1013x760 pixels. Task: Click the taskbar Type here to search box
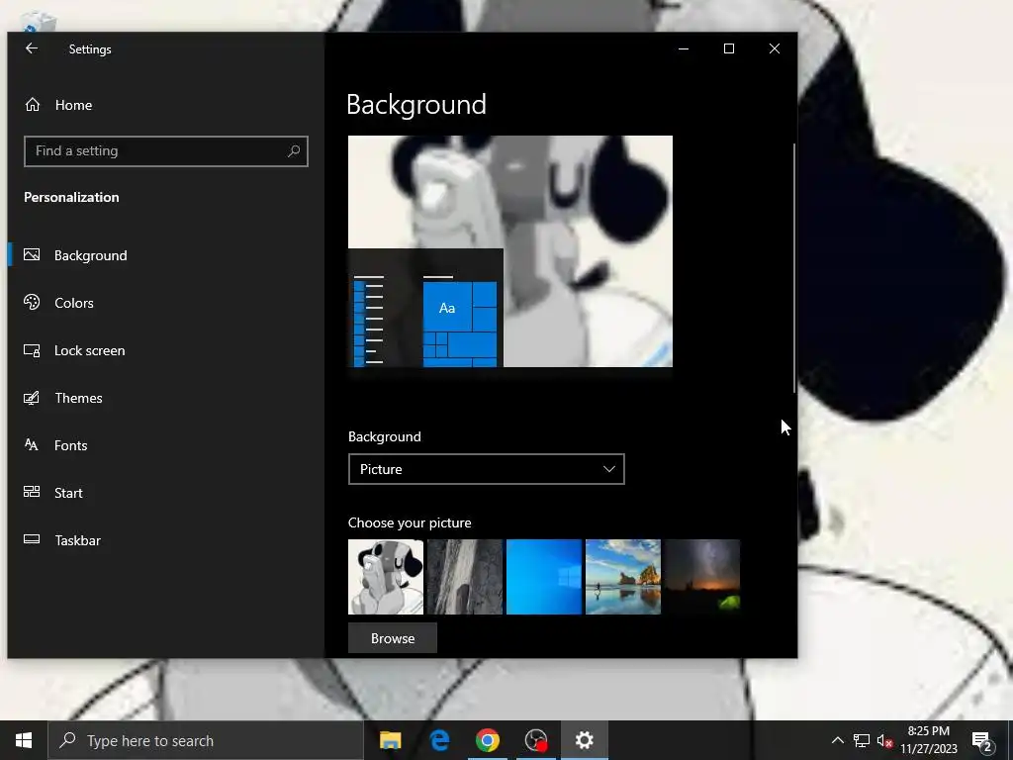click(206, 740)
